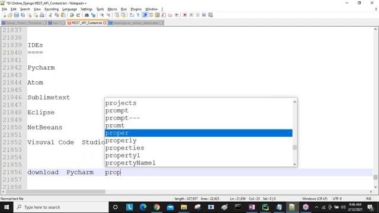The width and height of the screenshot is (379, 213).
Task: Open the Encoding menu
Action: click(52, 9)
